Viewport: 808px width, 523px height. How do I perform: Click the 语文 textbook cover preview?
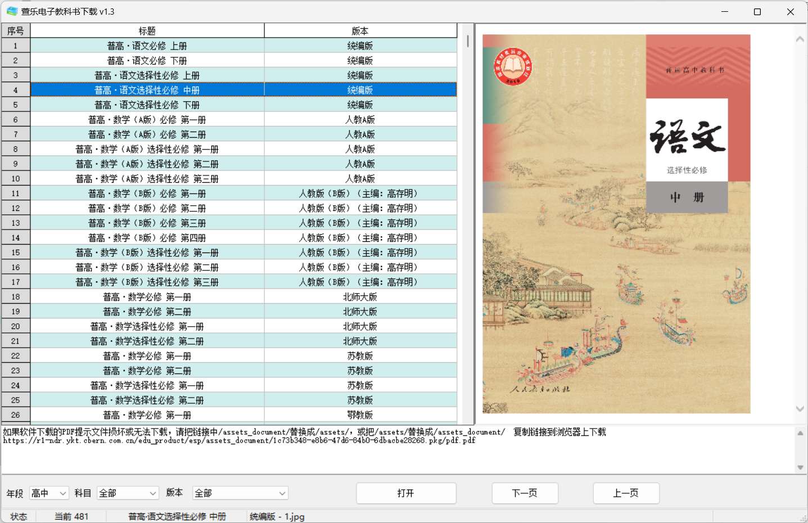click(x=616, y=224)
